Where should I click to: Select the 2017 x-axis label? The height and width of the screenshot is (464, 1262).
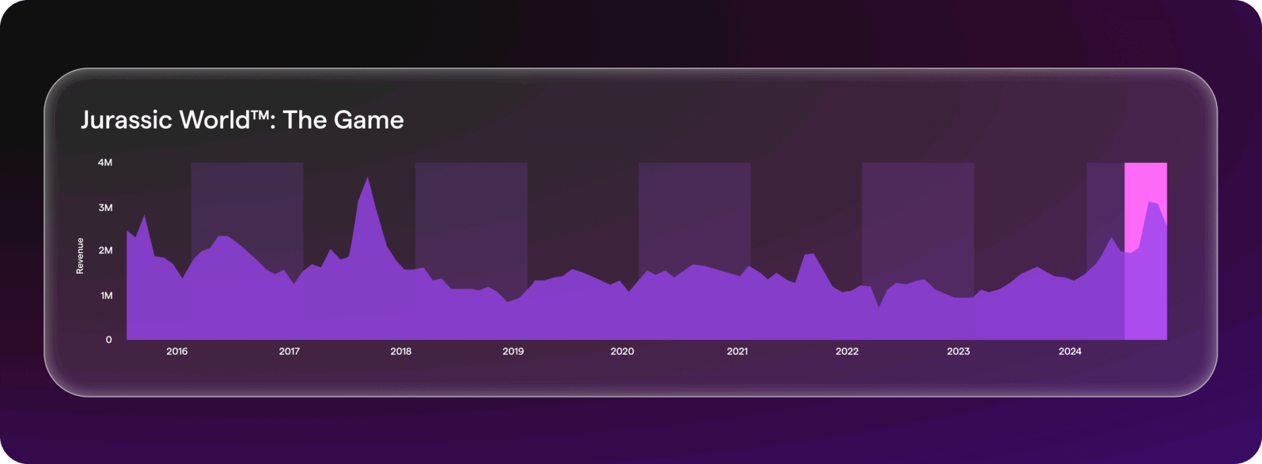289,352
